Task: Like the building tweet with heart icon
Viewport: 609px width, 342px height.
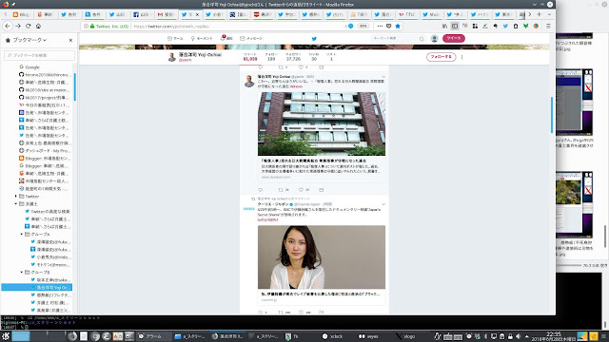Action: coord(301,190)
